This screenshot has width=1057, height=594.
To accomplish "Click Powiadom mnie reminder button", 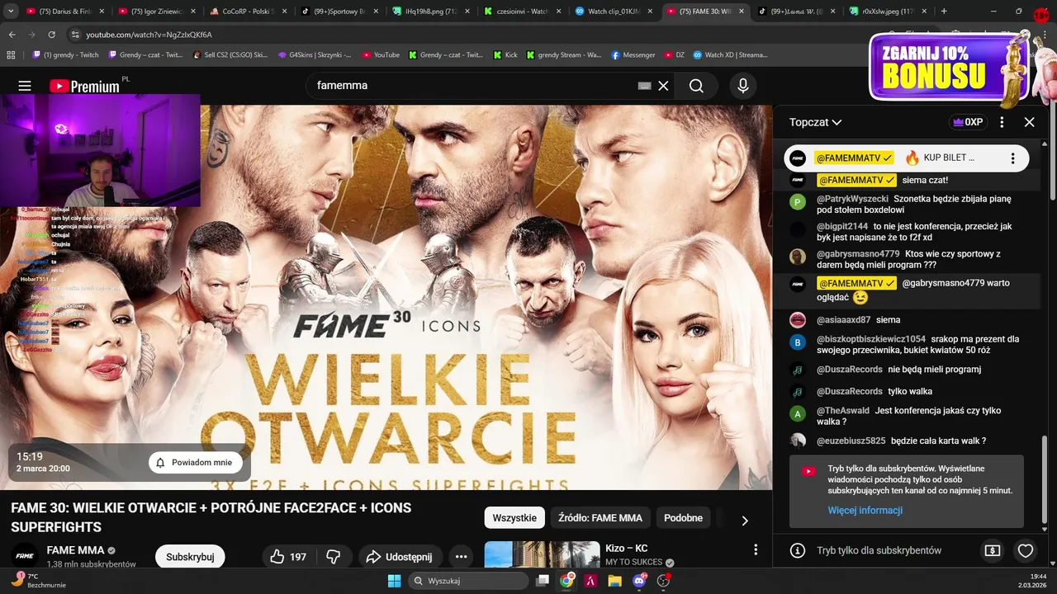I will (x=195, y=463).
